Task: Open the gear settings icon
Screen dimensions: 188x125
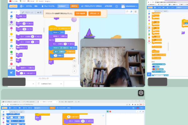Action: tap(141, 93)
